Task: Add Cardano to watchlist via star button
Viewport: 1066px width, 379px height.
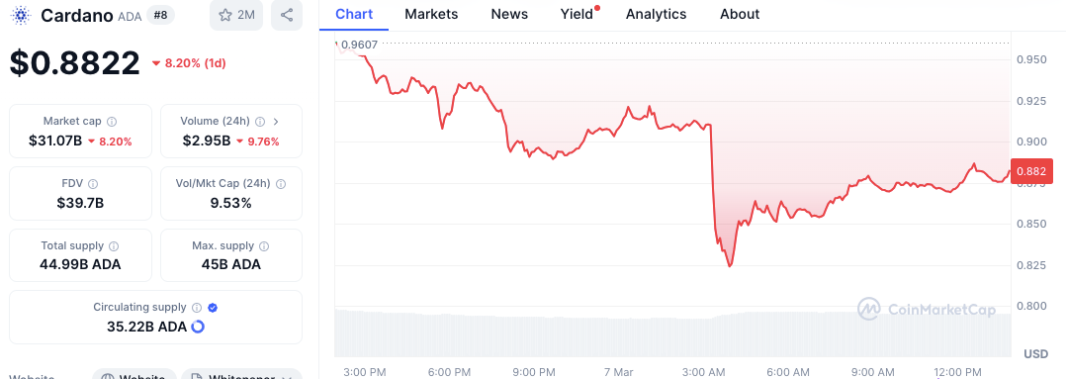Action: (x=236, y=15)
